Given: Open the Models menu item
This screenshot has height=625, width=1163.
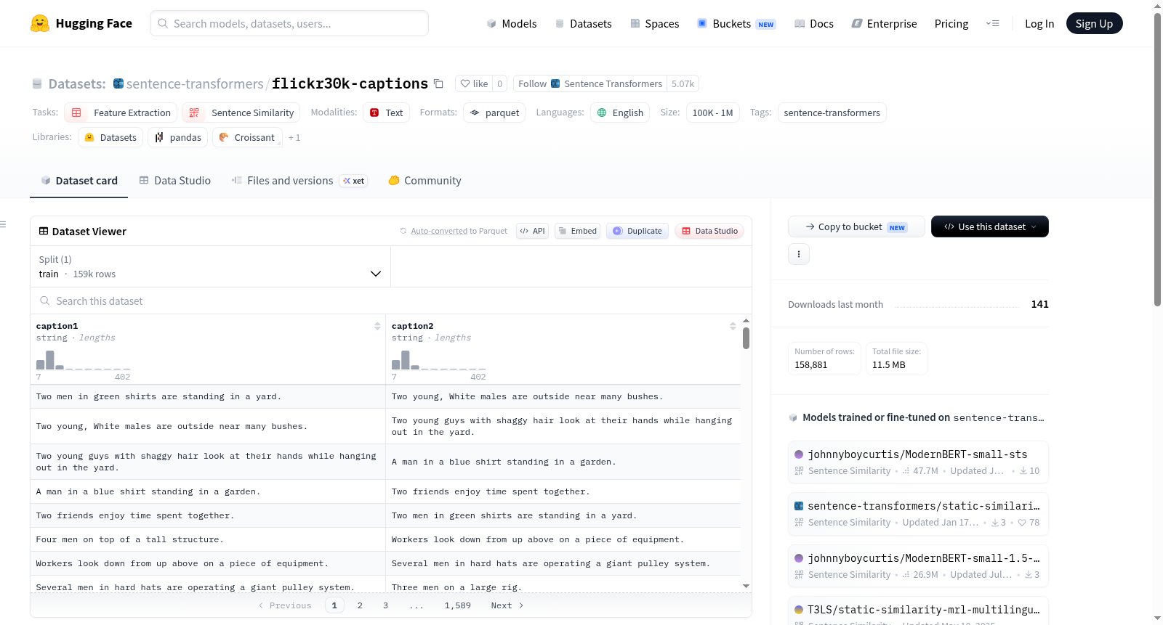Looking at the screenshot, I should [512, 23].
